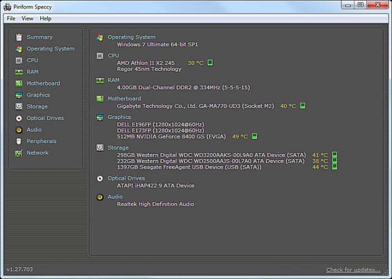The height and width of the screenshot is (279, 392).
Task: Click the Motherboard icon in sidebar
Action: pos(19,84)
